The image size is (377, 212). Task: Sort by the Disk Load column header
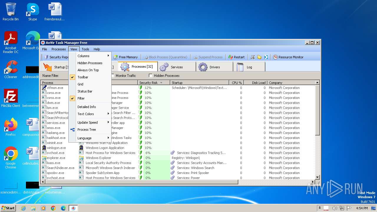(x=255, y=83)
